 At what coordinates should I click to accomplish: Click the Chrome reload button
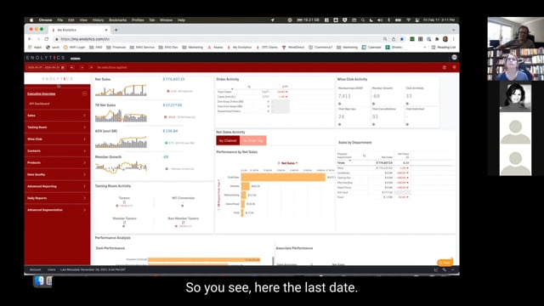coord(47,39)
